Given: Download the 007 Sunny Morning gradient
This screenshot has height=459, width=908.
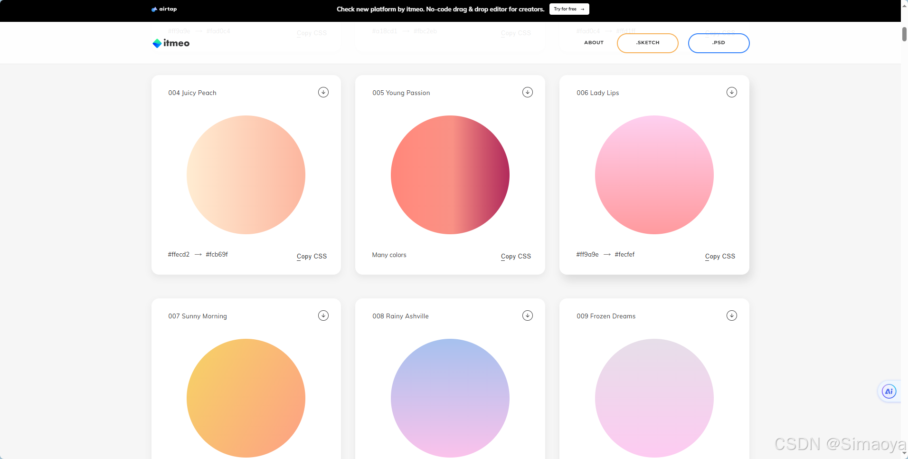Looking at the screenshot, I should [323, 316].
